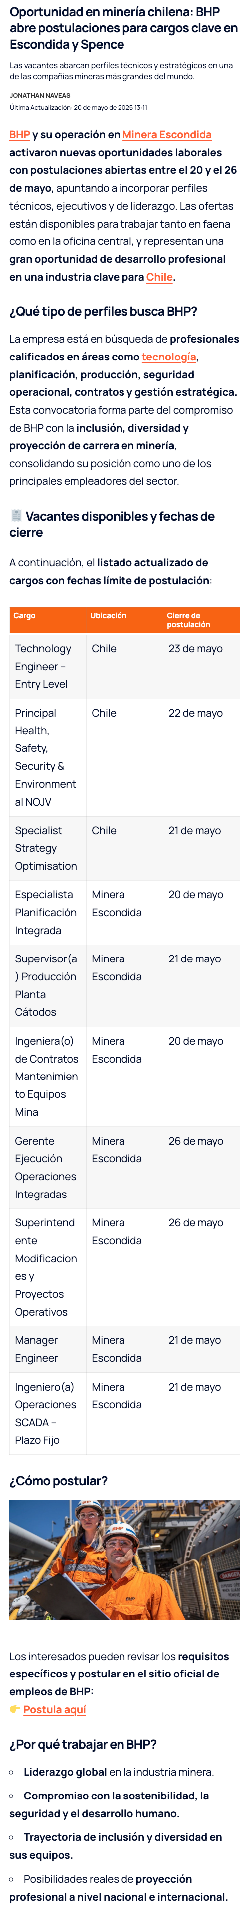Visit the tecnología hyperlink

tap(169, 357)
